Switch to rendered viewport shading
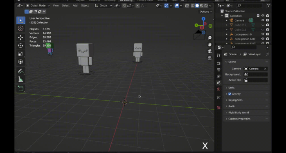 coord(206,6)
